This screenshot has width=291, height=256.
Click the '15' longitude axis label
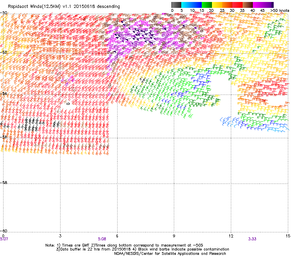[x=288, y=236]
